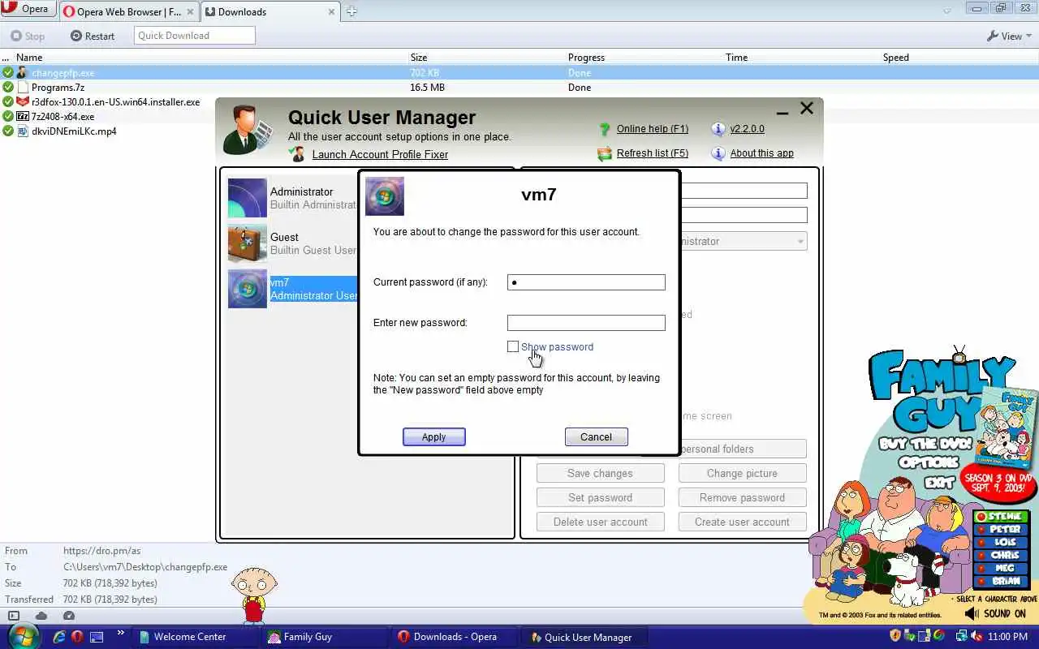The width and height of the screenshot is (1039, 649).
Task: Launch Opera from quick launch icon
Action: [78, 637]
